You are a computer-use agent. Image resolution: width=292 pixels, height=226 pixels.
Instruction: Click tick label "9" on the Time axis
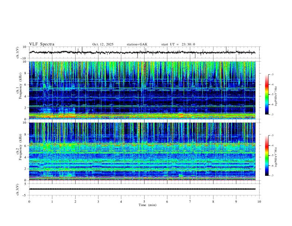click(236, 202)
